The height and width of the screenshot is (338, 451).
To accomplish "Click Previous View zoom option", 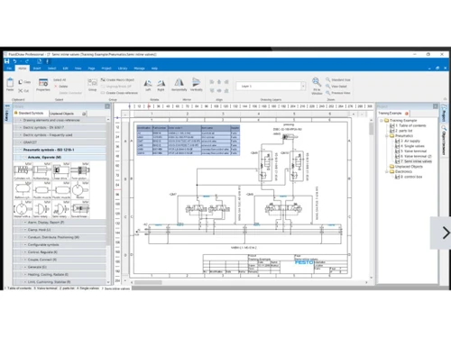I will point(338,93).
